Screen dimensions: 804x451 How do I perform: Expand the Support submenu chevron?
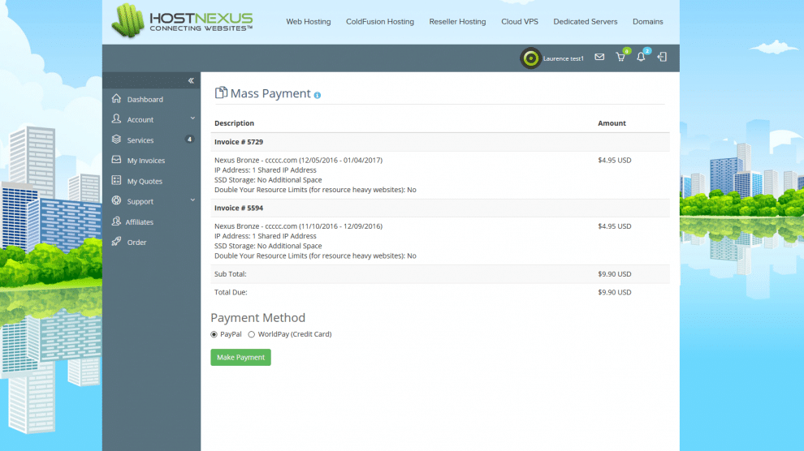(x=192, y=200)
